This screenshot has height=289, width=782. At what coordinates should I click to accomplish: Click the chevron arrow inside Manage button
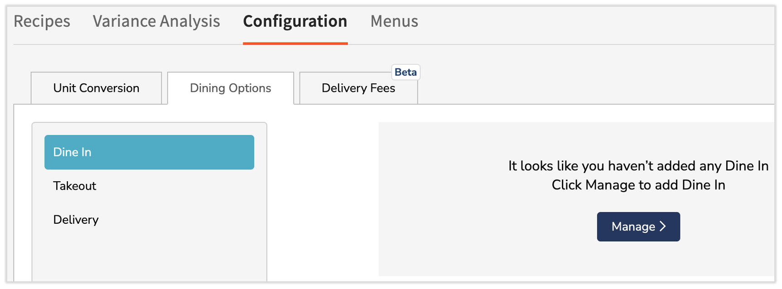pyautogui.click(x=663, y=226)
